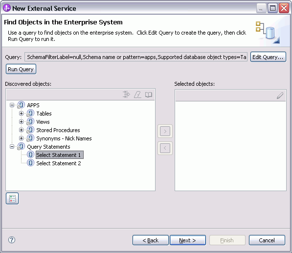Go to the Next wizard page
The height and width of the screenshot is (253, 292).
(x=188, y=240)
